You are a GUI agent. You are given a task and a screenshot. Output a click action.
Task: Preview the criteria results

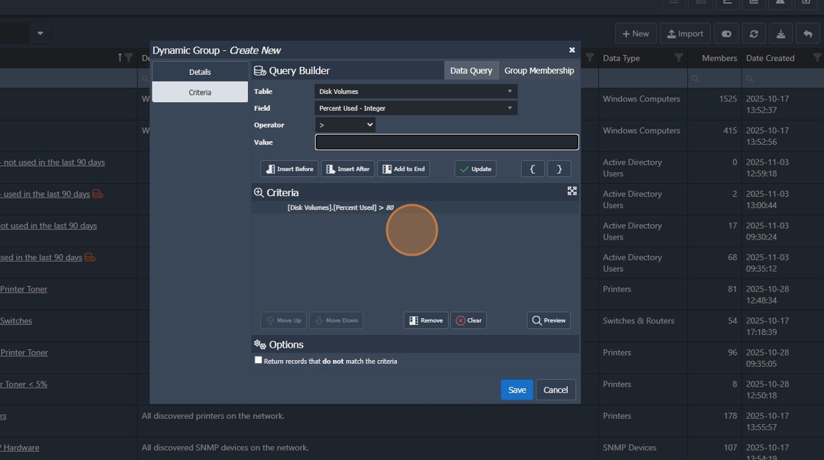pos(549,320)
